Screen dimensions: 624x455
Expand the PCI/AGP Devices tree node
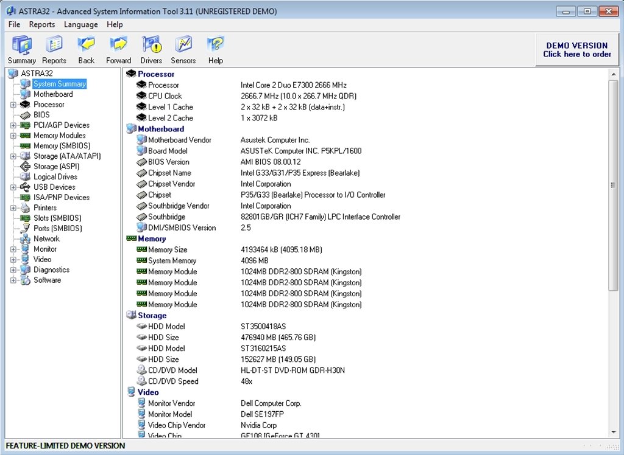coord(13,125)
